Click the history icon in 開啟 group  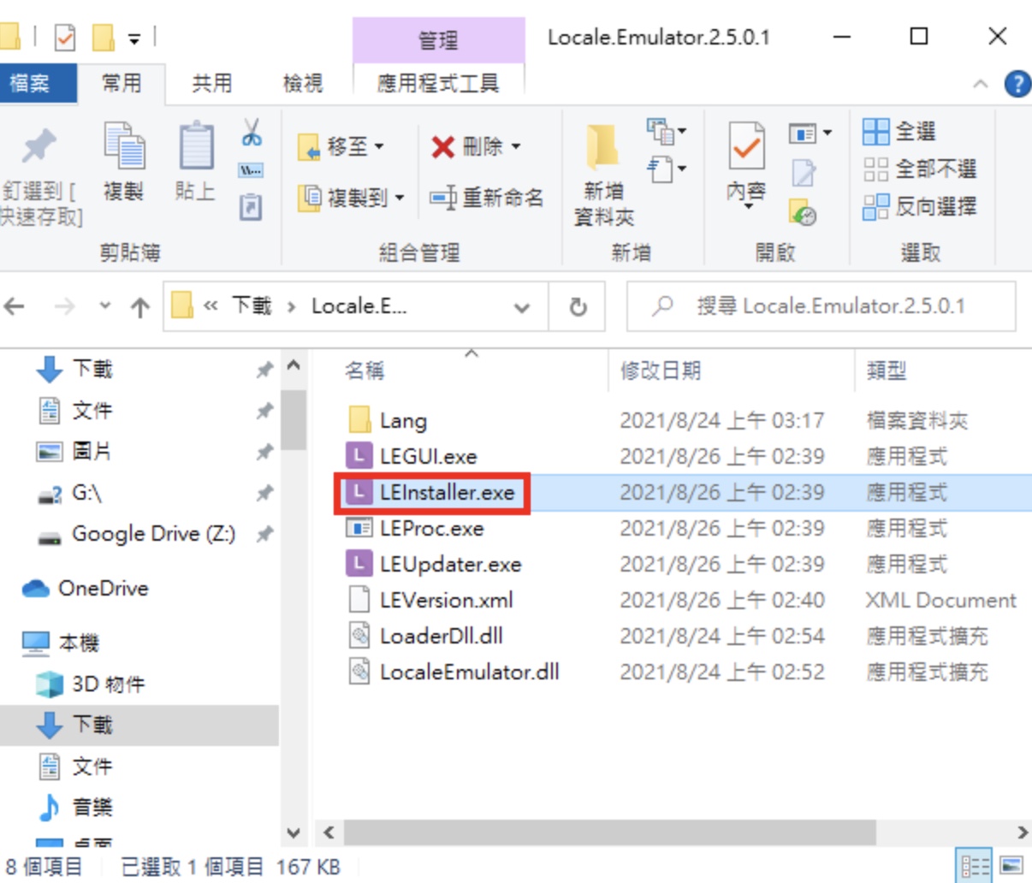click(x=803, y=212)
